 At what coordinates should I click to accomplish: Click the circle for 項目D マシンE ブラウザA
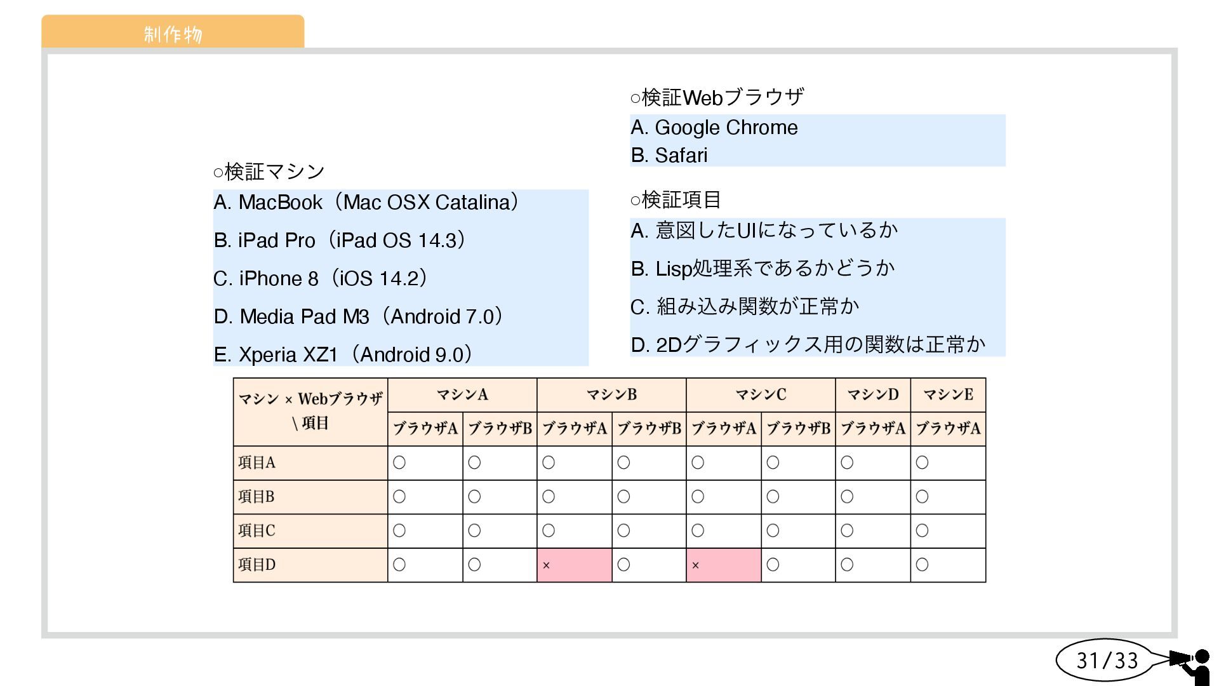922,565
